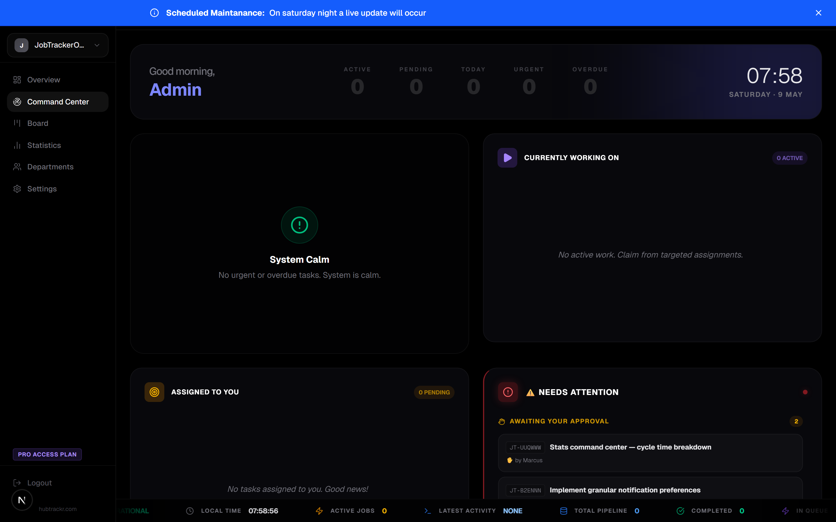The height and width of the screenshot is (522, 836).
Task: Click the URGENT count stat
Action: (529, 81)
